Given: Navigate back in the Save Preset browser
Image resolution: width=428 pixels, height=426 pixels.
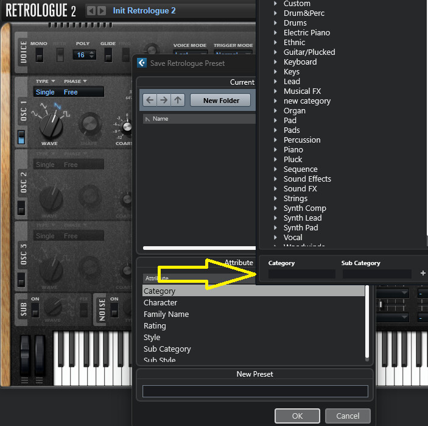Looking at the screenshot, I should coord(150,101).
